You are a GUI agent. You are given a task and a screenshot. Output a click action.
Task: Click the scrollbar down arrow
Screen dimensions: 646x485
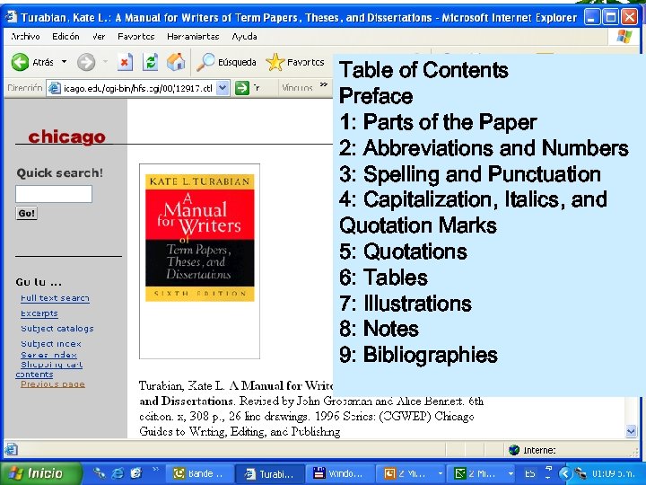click(x=631, y=432)
